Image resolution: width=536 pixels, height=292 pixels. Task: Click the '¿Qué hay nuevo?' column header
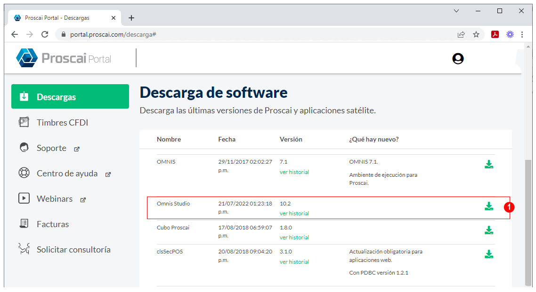point(374,139)
